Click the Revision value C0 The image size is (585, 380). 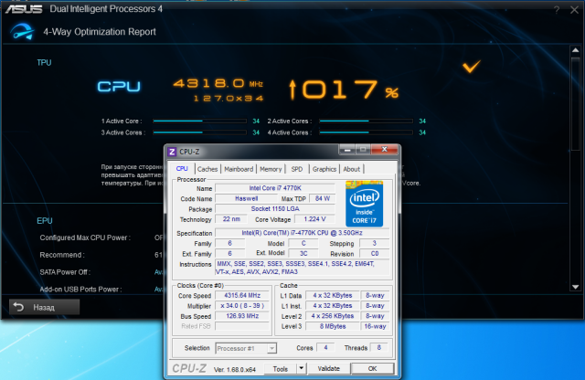point(375,254)
